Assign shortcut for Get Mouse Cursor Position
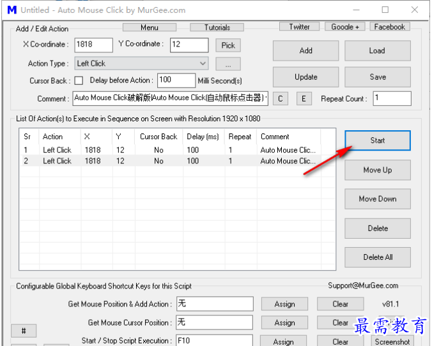Image resolution: width=432 pixels, height=346 pixels. (x=284, y=322)
